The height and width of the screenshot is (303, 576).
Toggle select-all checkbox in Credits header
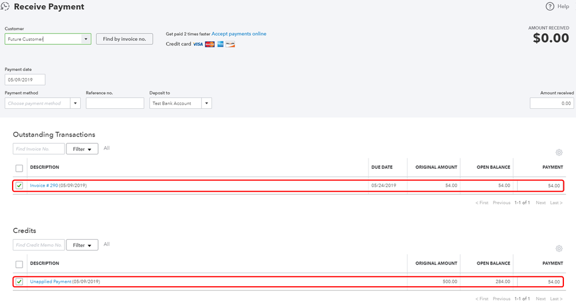pyautogui.click(x=19, y=264)
